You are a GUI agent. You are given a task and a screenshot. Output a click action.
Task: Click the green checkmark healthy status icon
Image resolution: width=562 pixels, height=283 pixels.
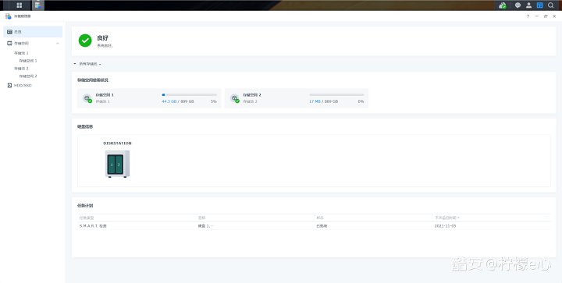click(x=85, y=41)
